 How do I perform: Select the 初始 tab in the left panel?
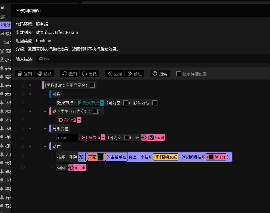click(6, 25)
